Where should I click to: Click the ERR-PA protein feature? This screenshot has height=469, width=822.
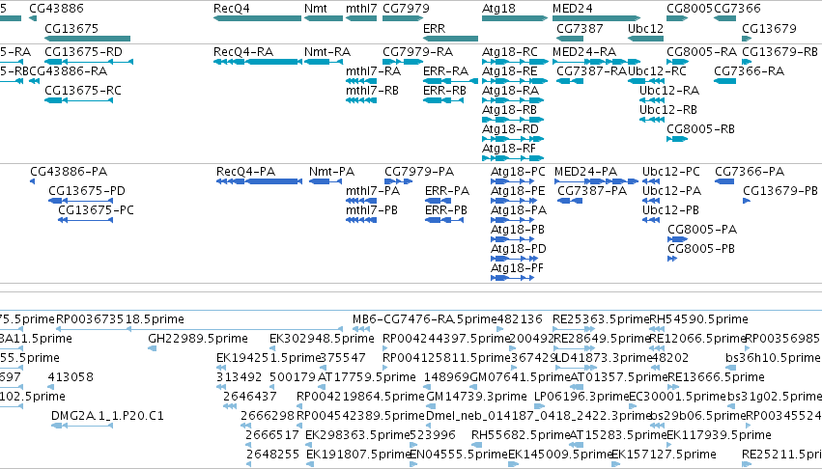[x=438, y=202]
